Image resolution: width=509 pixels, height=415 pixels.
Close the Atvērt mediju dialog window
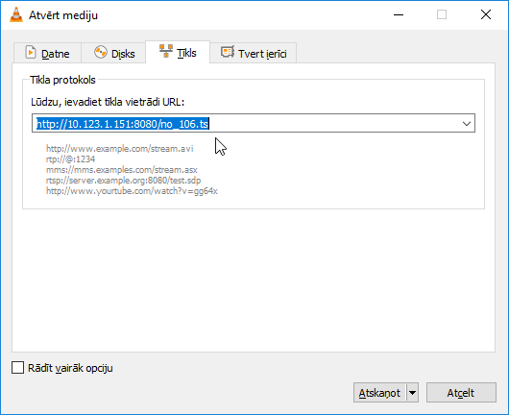[x=486, y=14]
